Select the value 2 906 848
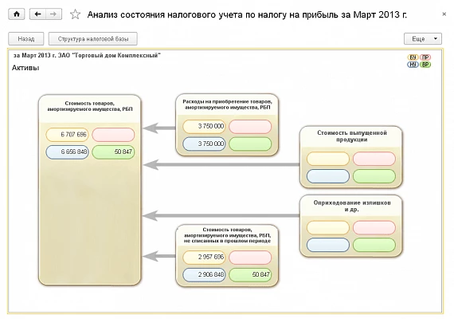Image resolution: width=454 pixels, height=319 pixels. tap(204, 274)
